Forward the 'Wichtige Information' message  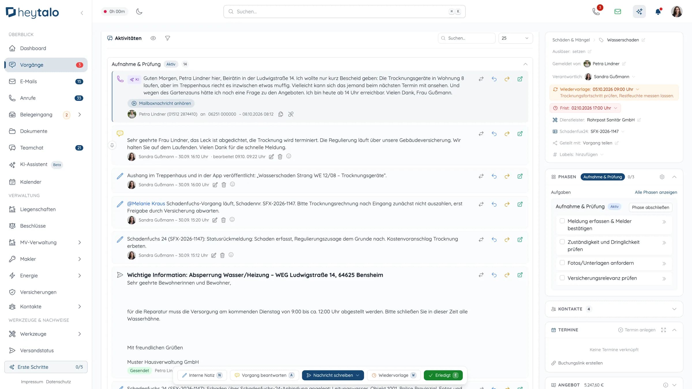pos(507,275)
